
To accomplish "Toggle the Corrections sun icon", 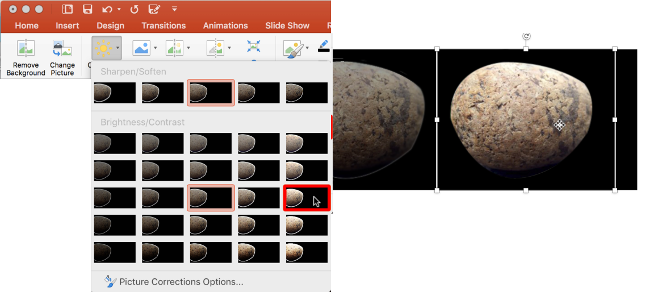I will pos(103,48).
